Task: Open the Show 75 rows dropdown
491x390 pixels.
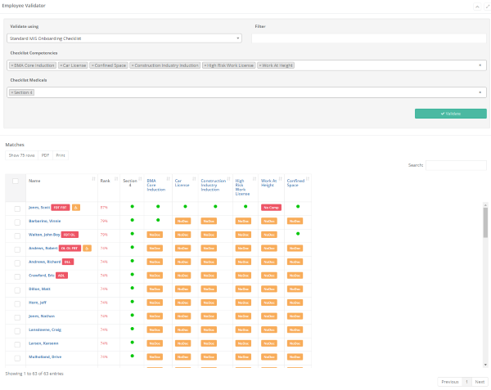Action: click(21, 155)
